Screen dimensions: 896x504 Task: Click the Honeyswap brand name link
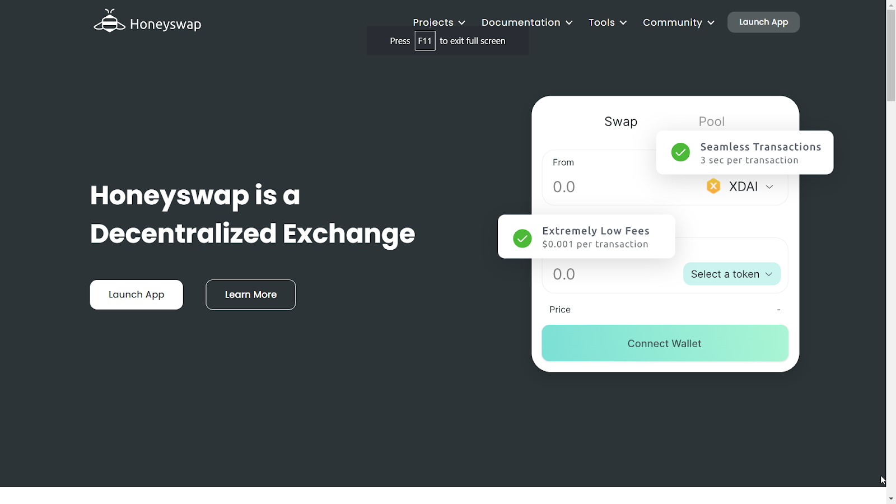tap(166, 24)
